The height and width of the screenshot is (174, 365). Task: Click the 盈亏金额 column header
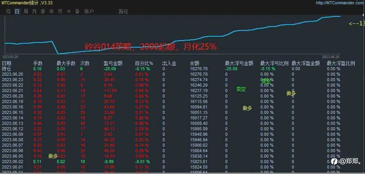click(x=113, y=63)
